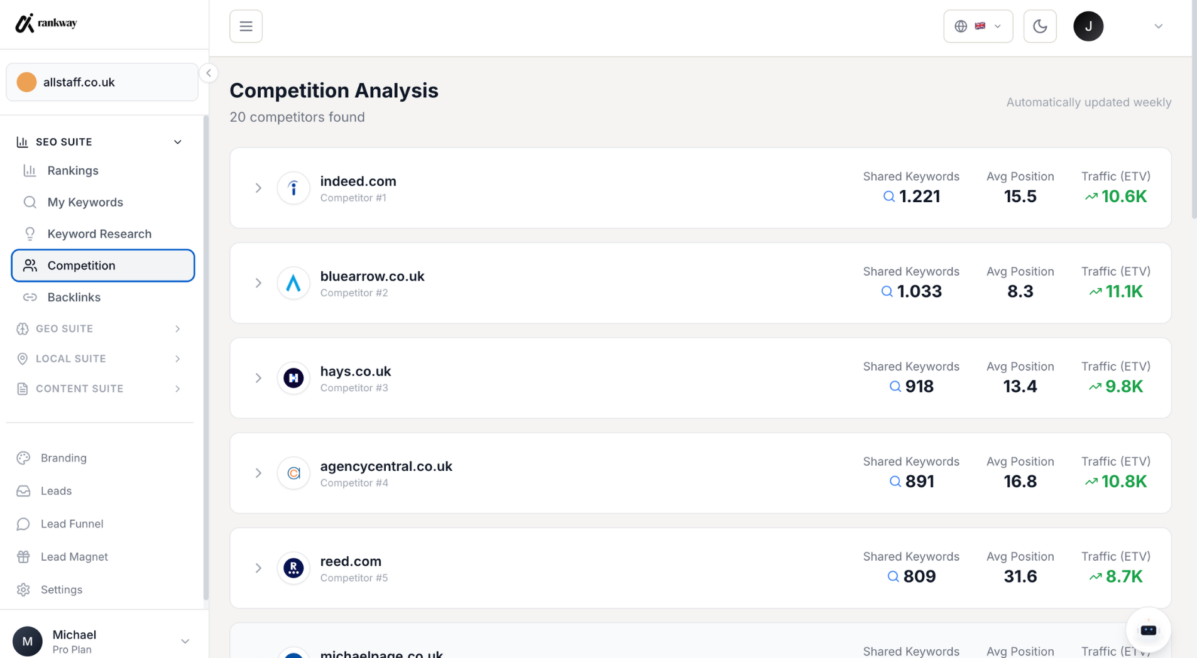Open the chatbot assistant button
Screen dimensions: 1197x658
1148,630
